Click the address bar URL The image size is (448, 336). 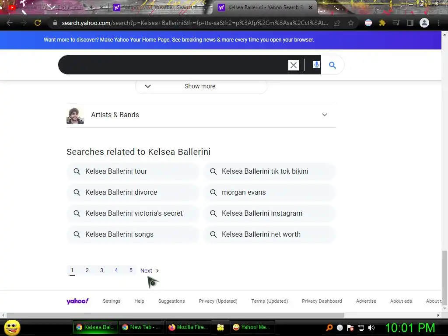tap(195, 23)
